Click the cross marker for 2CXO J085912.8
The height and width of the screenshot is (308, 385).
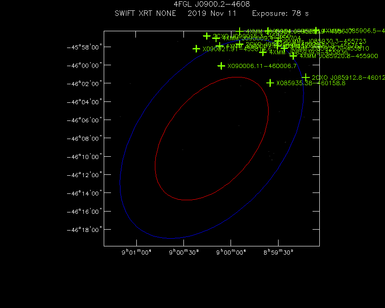click(x=306, y=77)
